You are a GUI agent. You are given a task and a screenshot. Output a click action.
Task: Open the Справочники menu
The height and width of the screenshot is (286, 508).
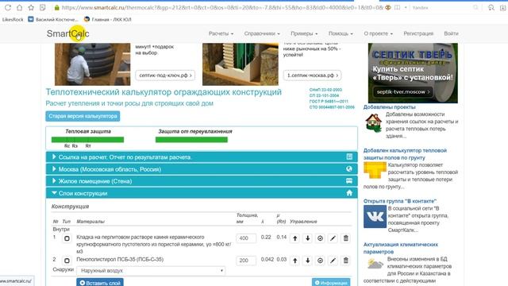click(x=262, y=33)
